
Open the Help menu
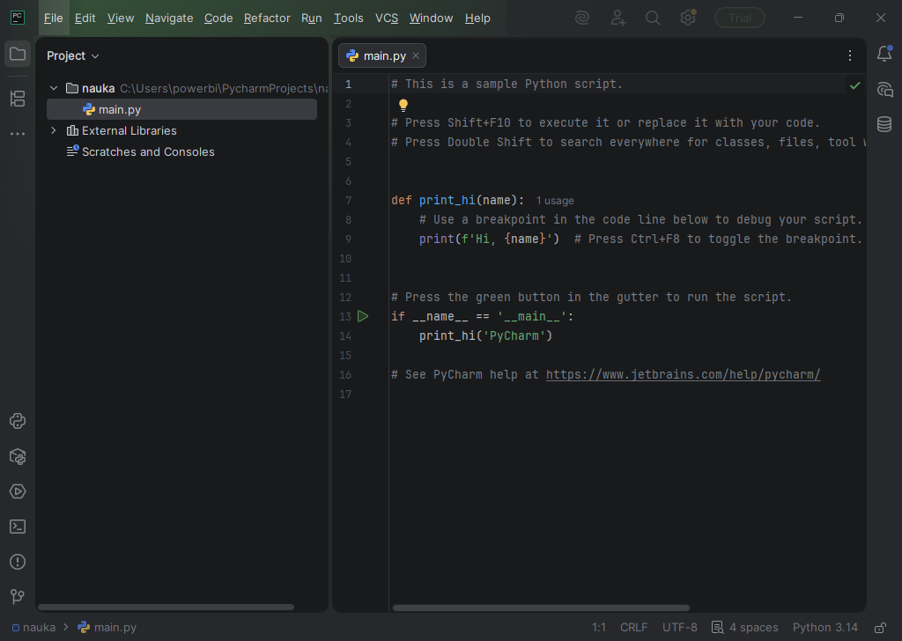[477, 18]
